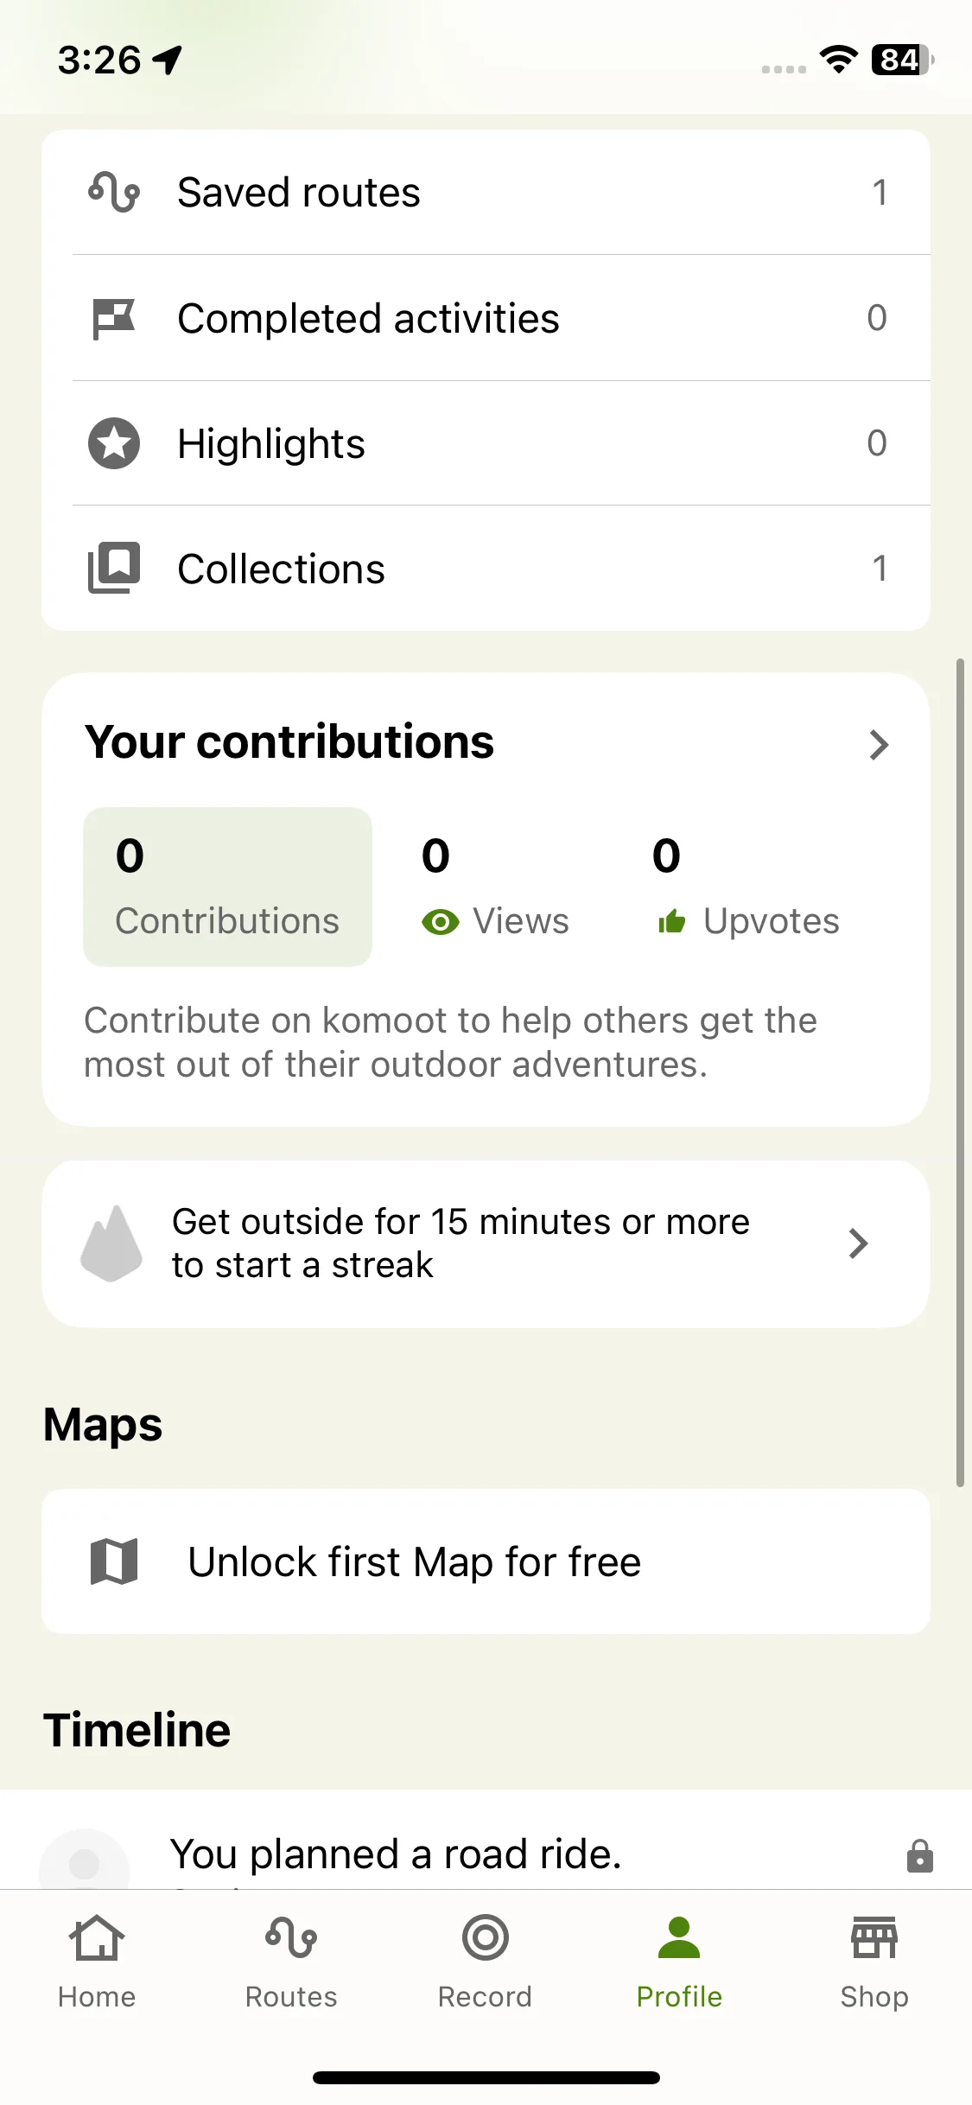Tap the Highlights star icon
This screenshot has height=2105, width=972.
point(114,443)
